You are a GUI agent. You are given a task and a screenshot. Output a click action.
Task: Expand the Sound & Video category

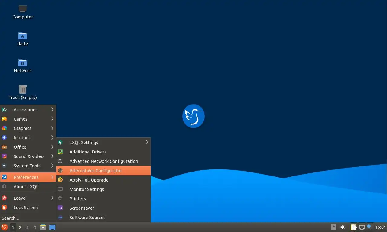click(x=28, y=156)
